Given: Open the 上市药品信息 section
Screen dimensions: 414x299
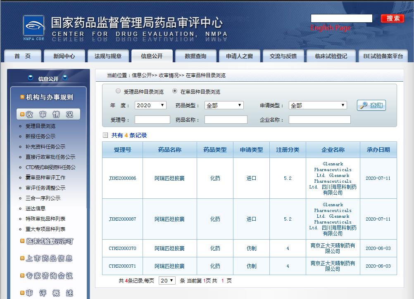Looking at the screenshot, I should pyautogui.click(x=49, y=258).
